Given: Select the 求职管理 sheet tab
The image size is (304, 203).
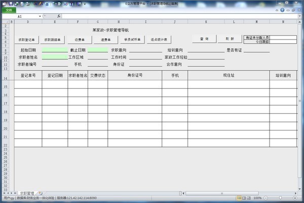Looking at the screenshot, I should click(27, 193).
